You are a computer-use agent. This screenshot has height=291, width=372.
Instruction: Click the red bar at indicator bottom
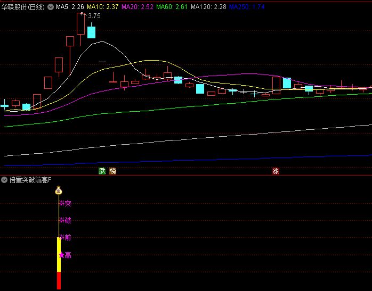click(59, 280)
